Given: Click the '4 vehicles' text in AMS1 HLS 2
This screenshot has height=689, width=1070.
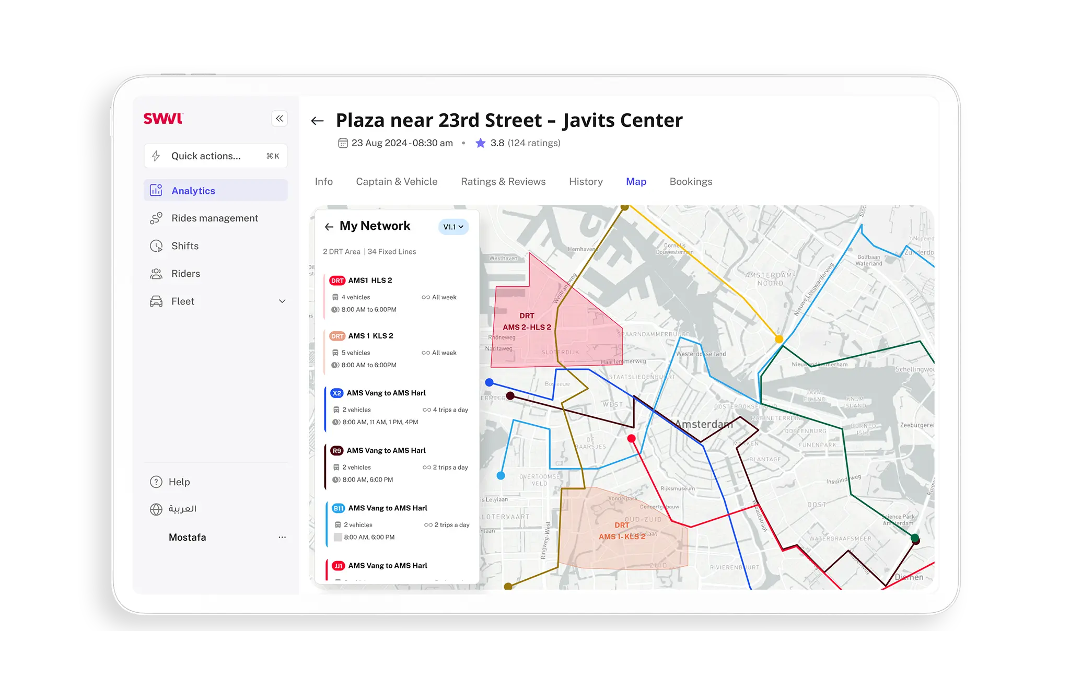Looking at the screenshot, I should tap(355, 297).
